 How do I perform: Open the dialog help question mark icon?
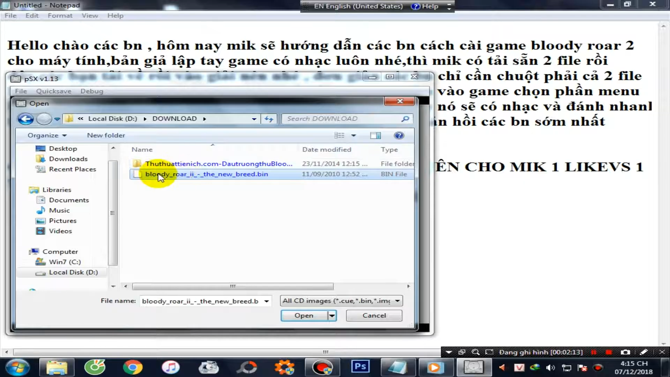(x=399, y=135)
